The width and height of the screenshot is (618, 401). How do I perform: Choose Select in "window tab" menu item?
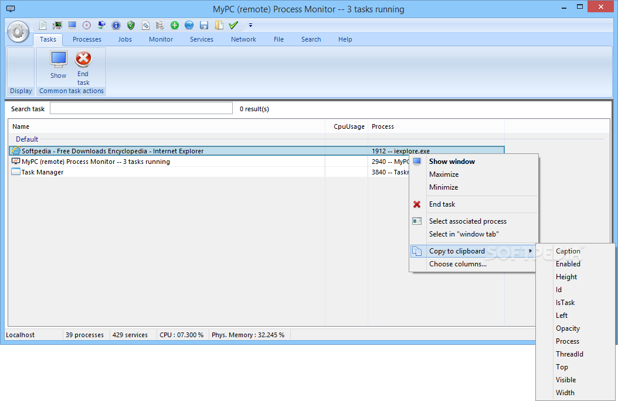pos(474,234)
